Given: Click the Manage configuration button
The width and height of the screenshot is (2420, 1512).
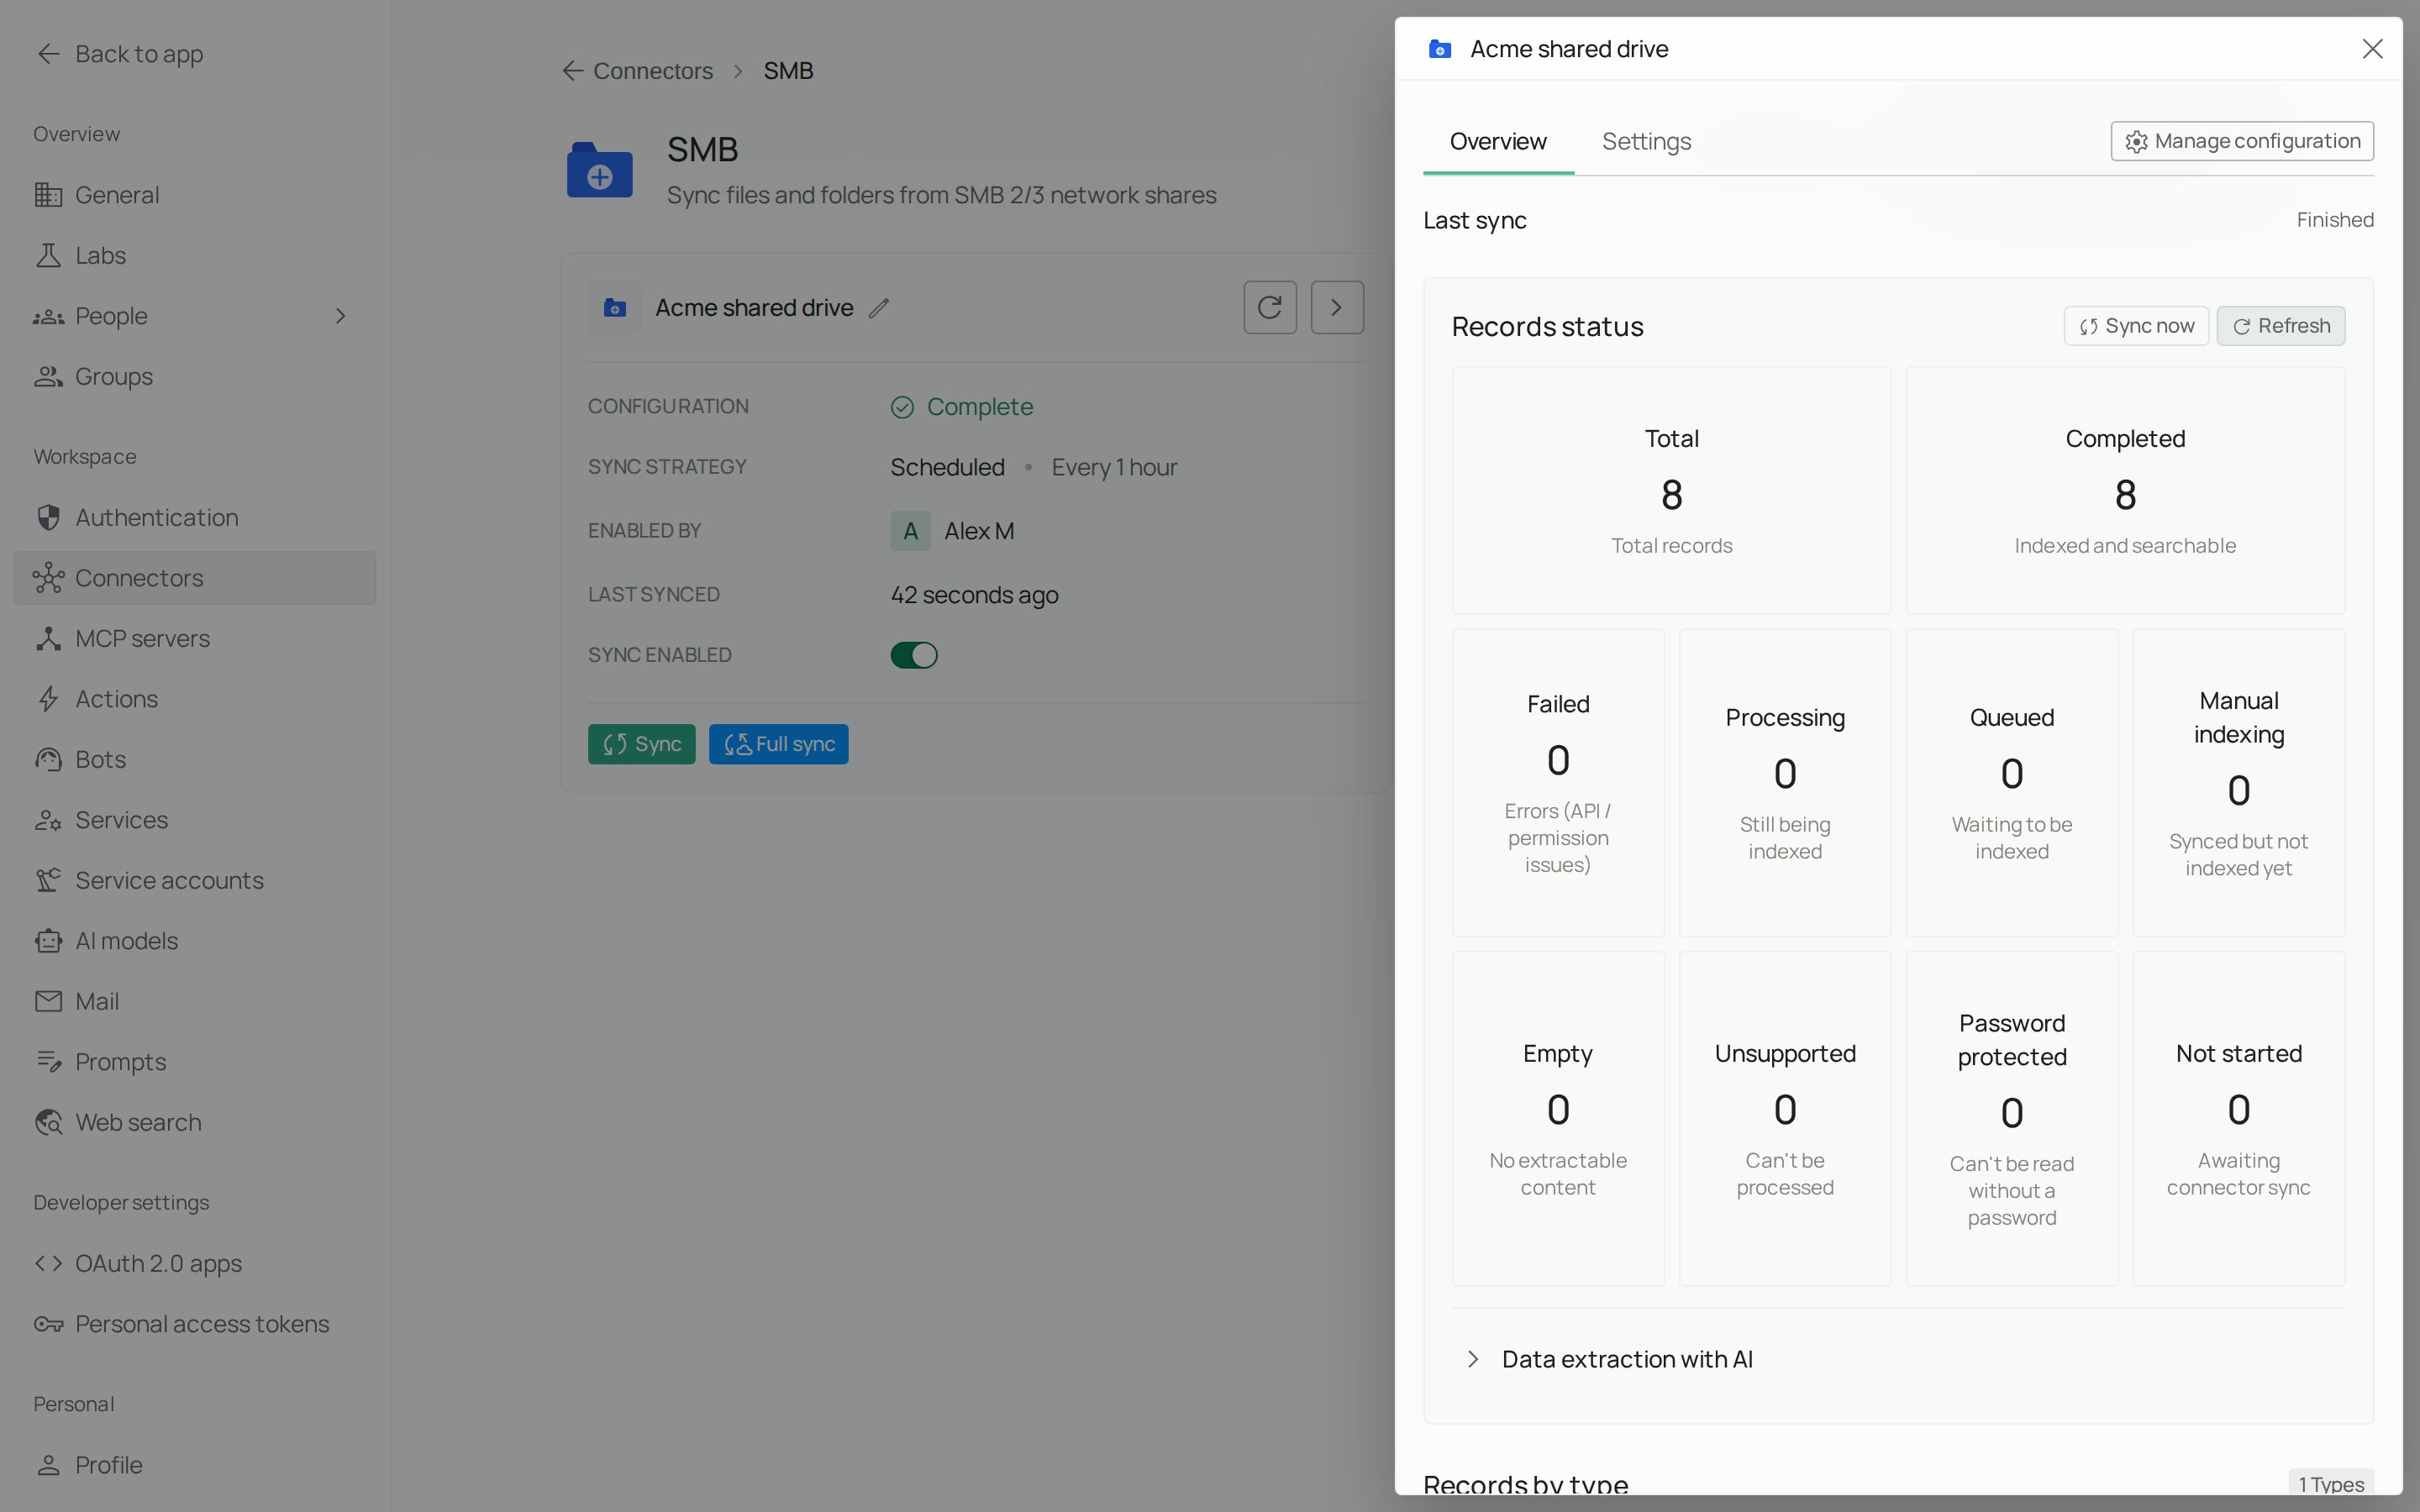Looking at the screenshot, I should [2242, 141].
